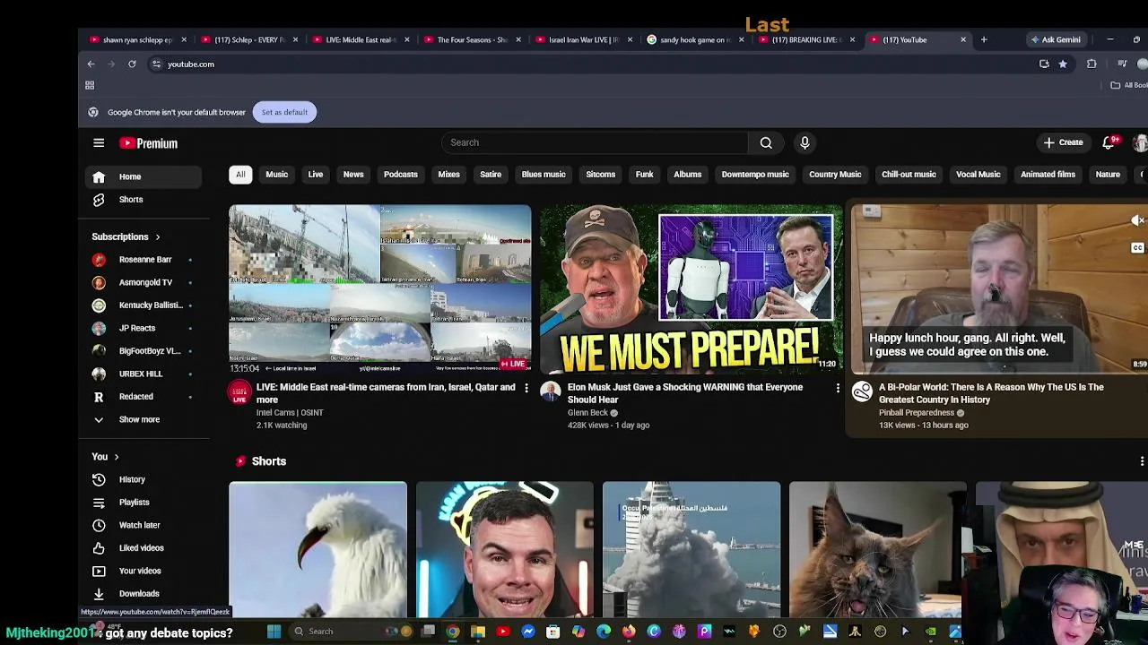The image size is (1148, 645).
Task: Go back with the browser back arrow
Action: (91, 64)
